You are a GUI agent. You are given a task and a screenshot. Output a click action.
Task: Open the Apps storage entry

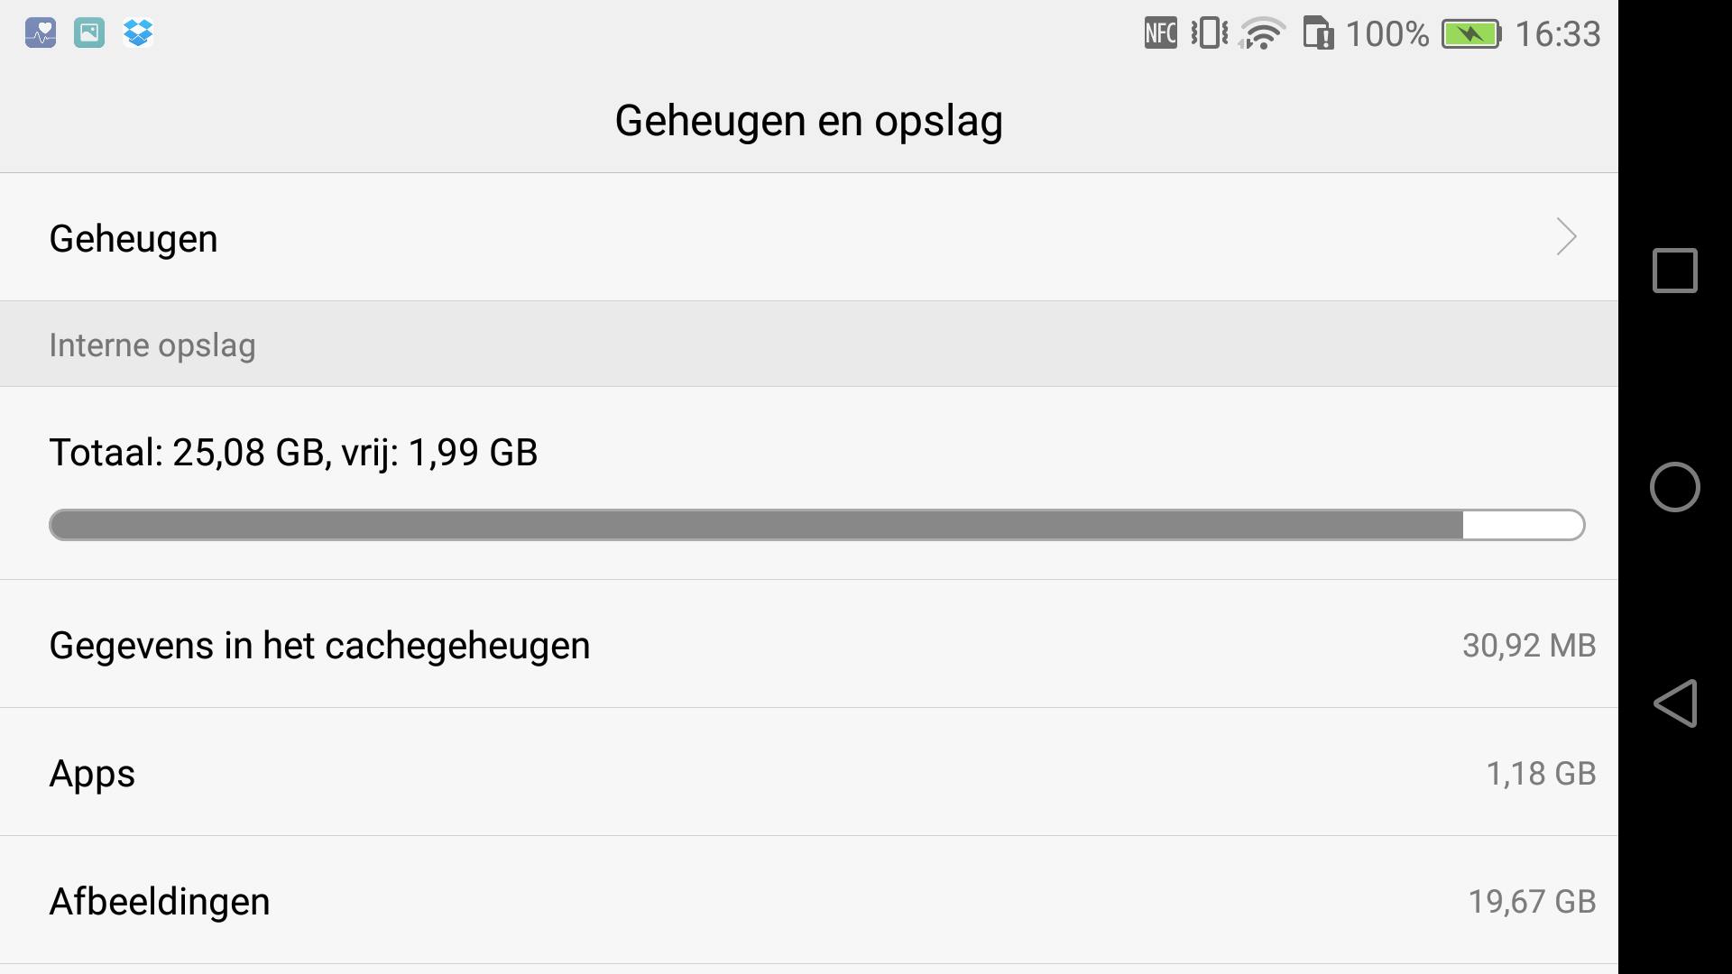tap(92, 774)
